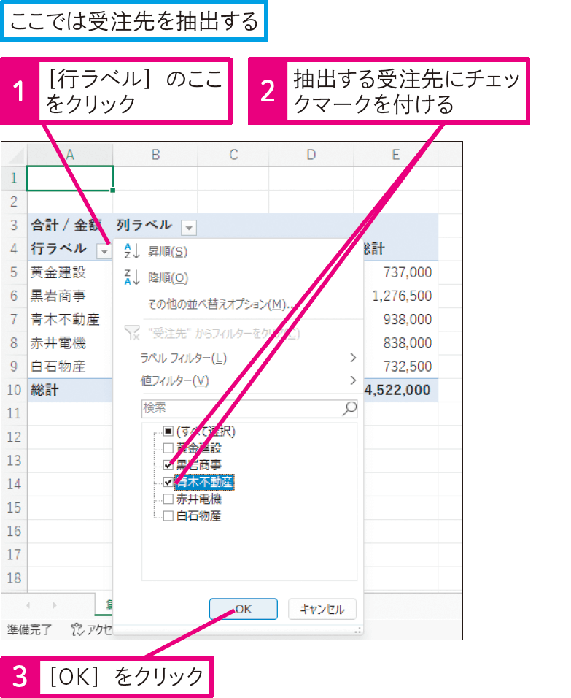Click the grand total 4,522,000
The width and height of the screenshot is (571, 698).
pyautogui.click(x=397, y=390)
